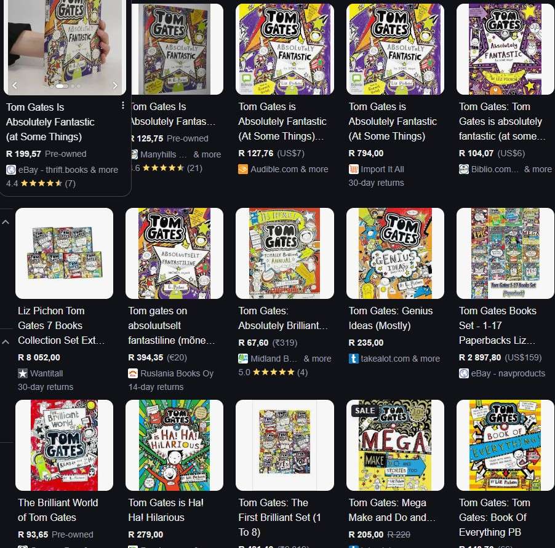Click the Audible.com seller icon
The height and width of the screenshot is (548, 555).
tap(243, 170)
